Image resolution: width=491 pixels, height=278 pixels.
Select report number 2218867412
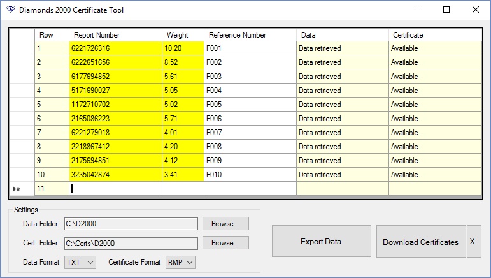pos(115,147)
